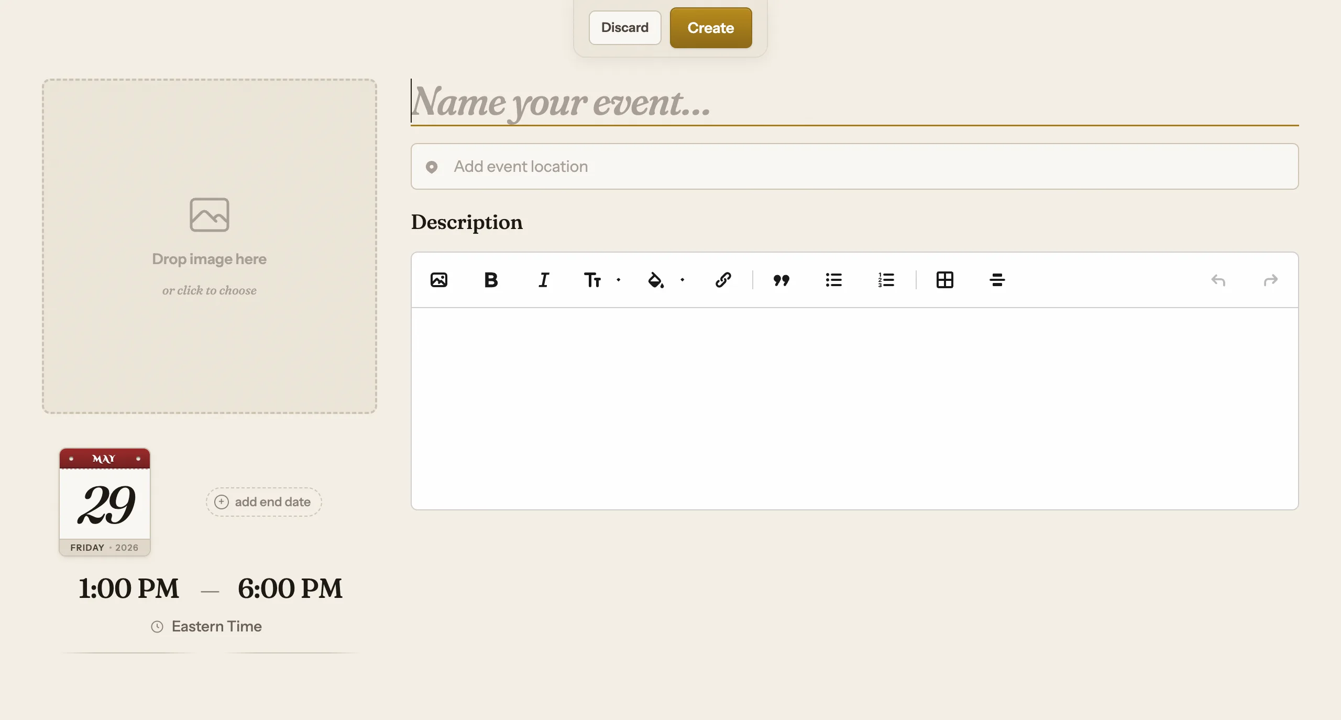Focus the Name your event title field
Image resolution: width=1341 pixels, height=720 pixels.
coord(854,101)
